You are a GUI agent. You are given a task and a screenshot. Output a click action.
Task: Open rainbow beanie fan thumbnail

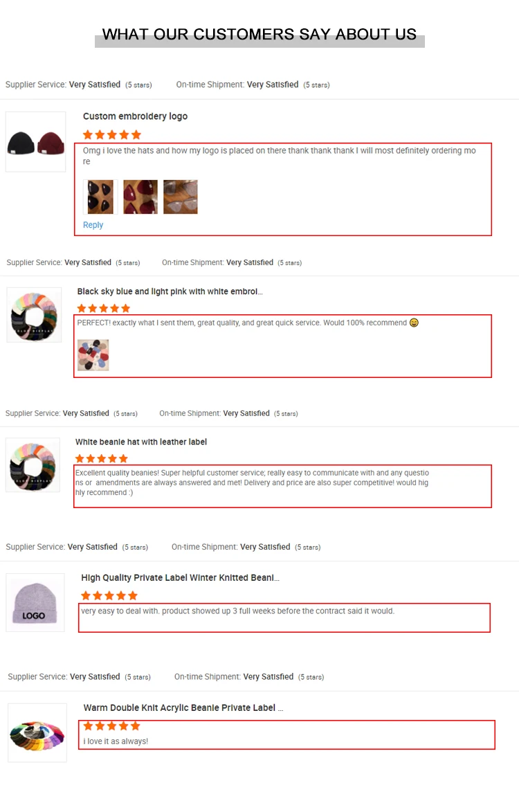[x=37, y=733]
